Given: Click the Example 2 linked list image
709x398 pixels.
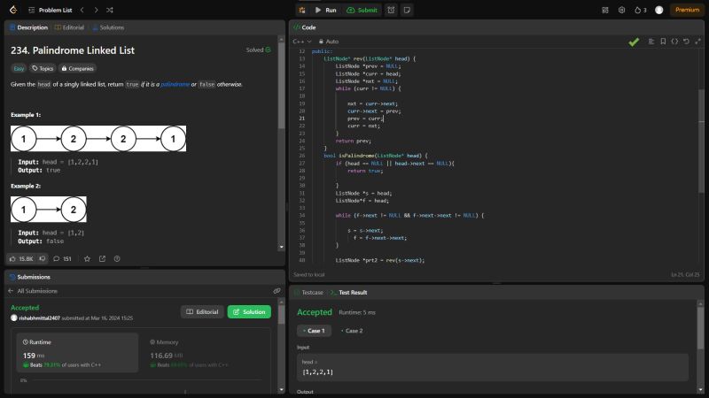Looking at the screenshot, I should 49,210.
